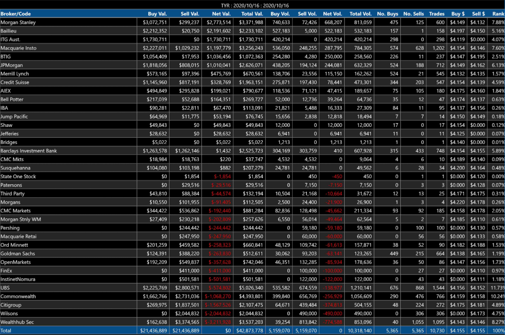Viewport: 505px width, 335px height.
Task: Select the Susquehanna broker name
Action: click(x=15, y=168)
